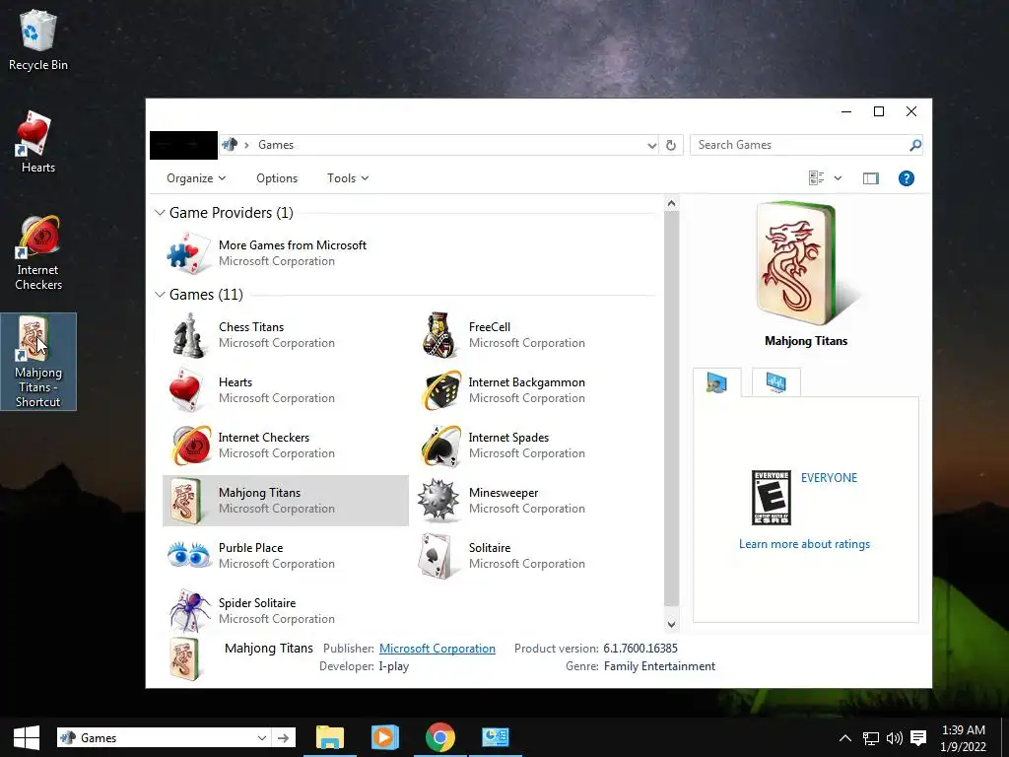Select Internet Checkers desktop shortcut
The height and width of the screenshot is (757, 1009).
[38, 253]
